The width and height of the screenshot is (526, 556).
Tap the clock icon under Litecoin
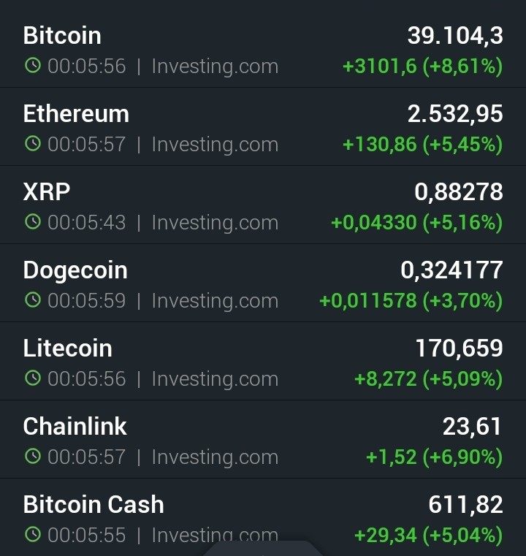pos(33,378)
